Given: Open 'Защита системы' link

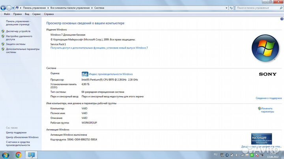Looking at the screenshot, I should click(15, 44).
